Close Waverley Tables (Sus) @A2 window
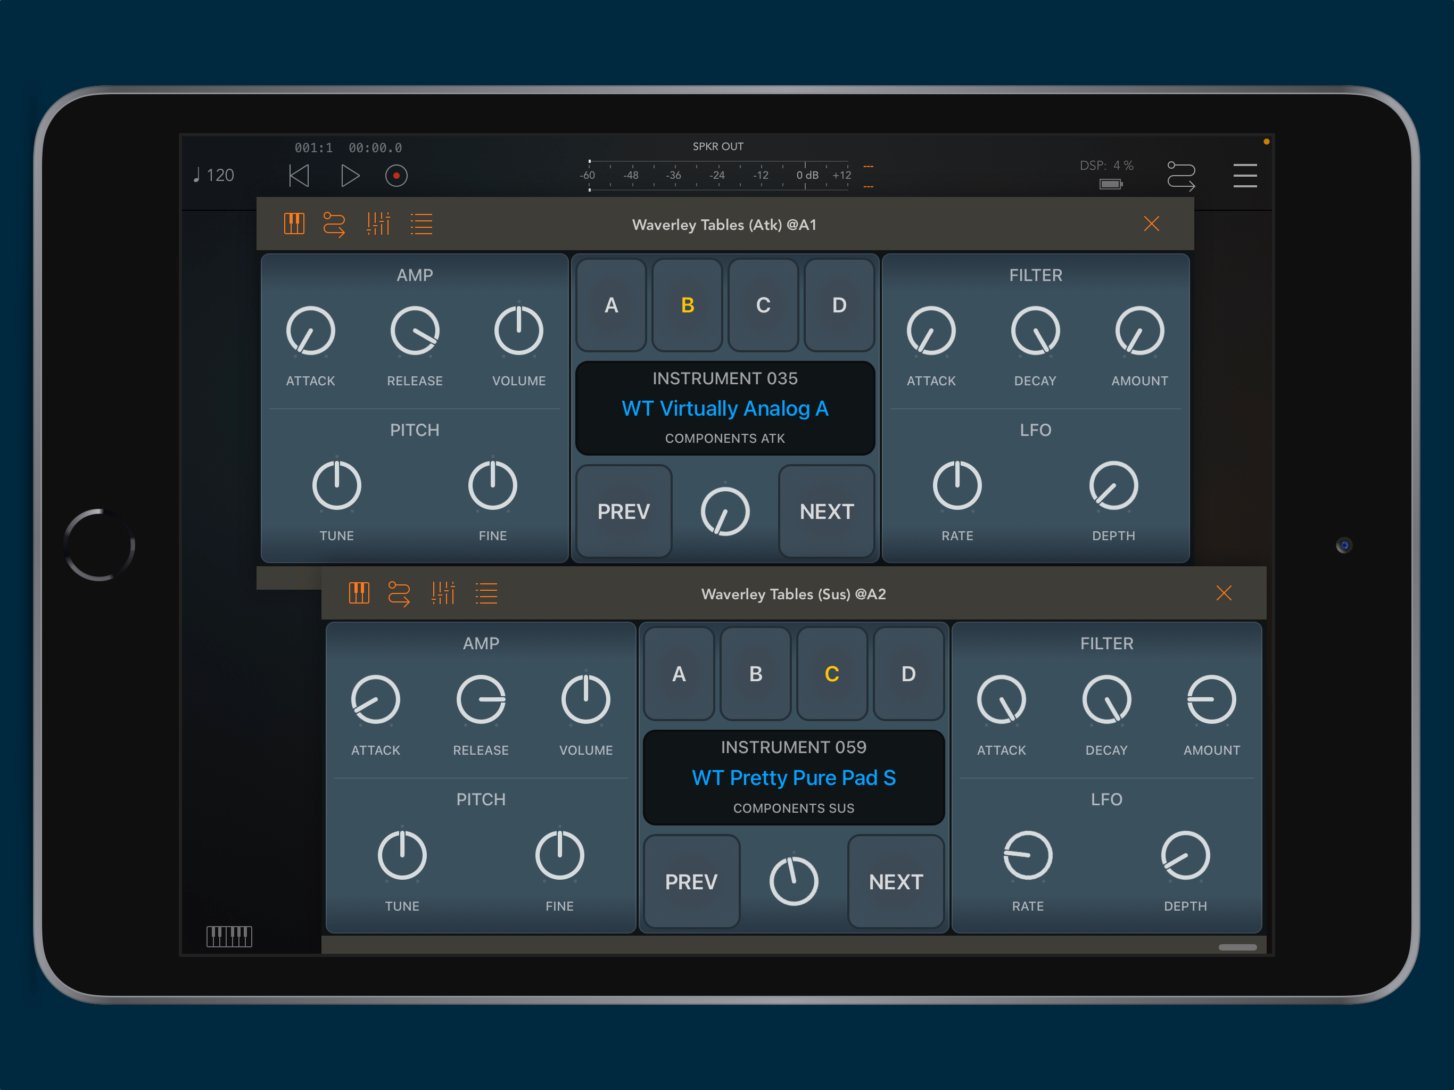The image size is (1454, 1090). coord(1223,593)
